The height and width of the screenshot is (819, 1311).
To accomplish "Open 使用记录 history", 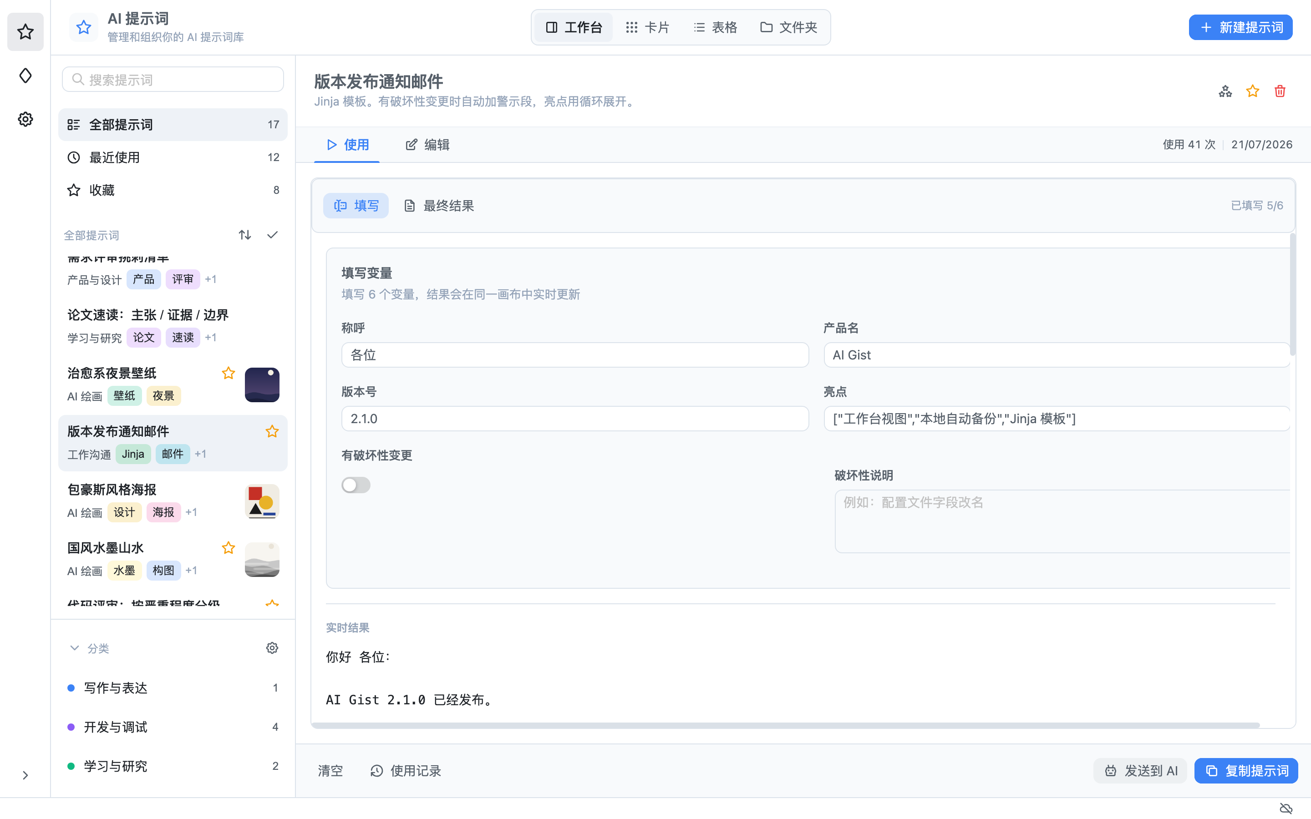I will click(x=406, y=771).
